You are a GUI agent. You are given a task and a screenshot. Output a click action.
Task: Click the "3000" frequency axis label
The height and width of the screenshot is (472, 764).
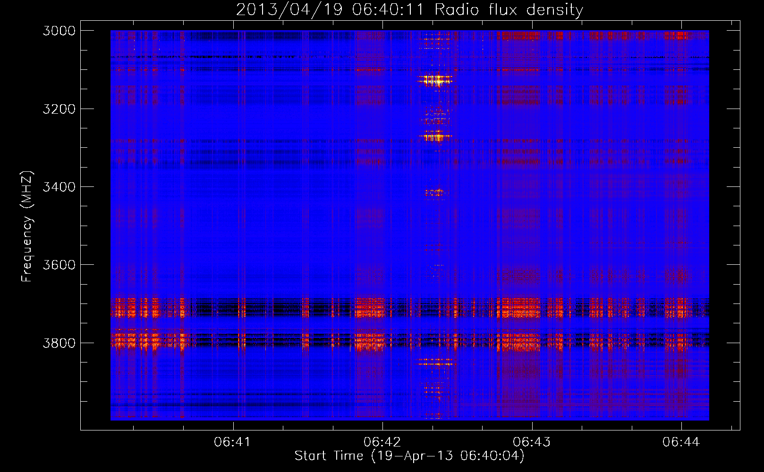tap(59, 31)
